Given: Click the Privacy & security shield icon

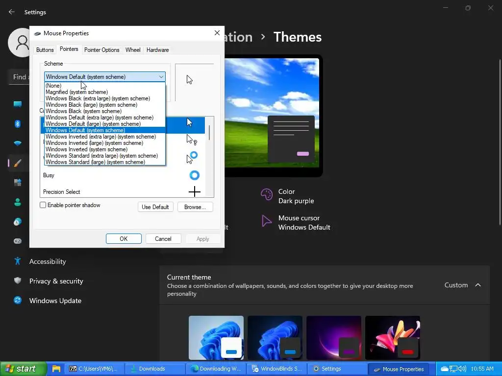Looking at the screenshot, I should tap(18, 281).
